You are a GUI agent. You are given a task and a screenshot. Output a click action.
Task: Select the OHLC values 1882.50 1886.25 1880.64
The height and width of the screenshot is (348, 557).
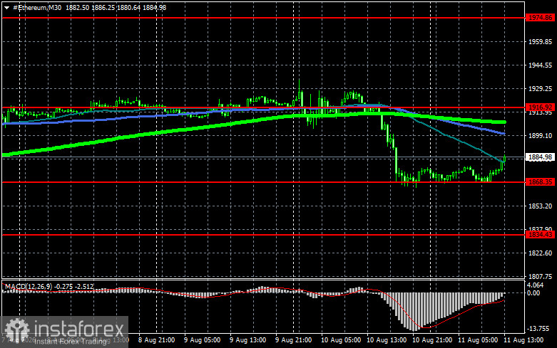[103, 7]
